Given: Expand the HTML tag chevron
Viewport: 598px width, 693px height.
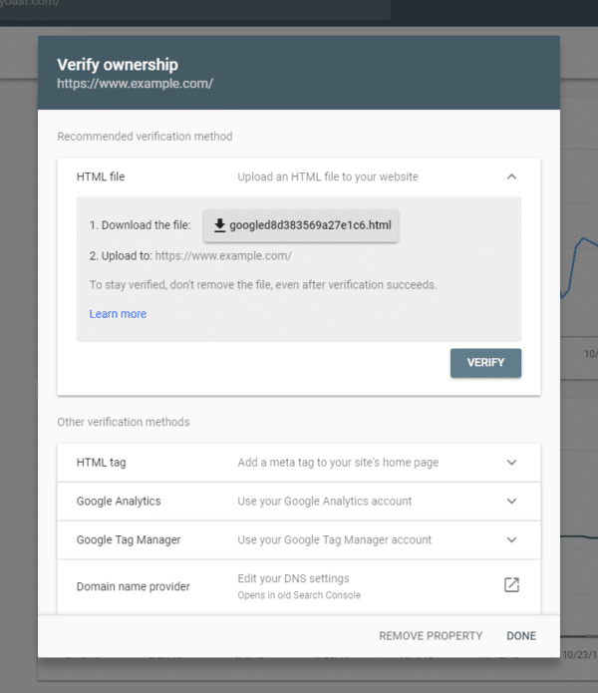Looking at the screenshot, I should [511, 463].
